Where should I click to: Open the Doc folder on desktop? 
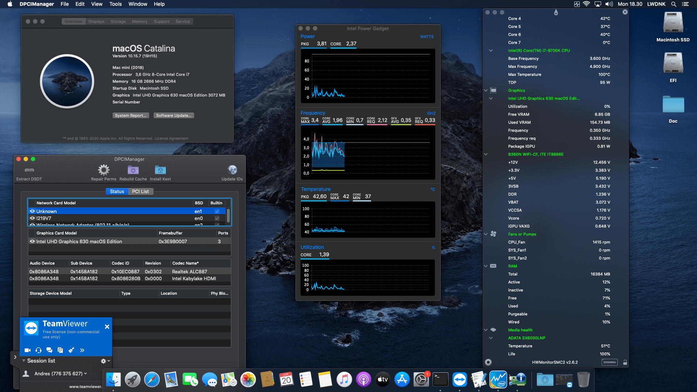(x=673, y=104)
